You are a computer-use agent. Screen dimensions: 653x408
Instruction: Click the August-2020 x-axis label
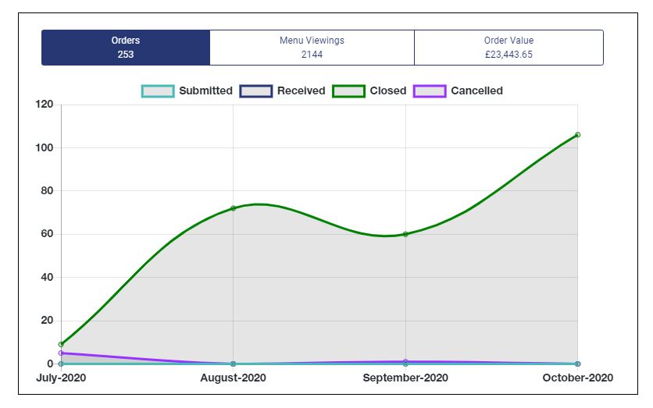coord(233,378)
